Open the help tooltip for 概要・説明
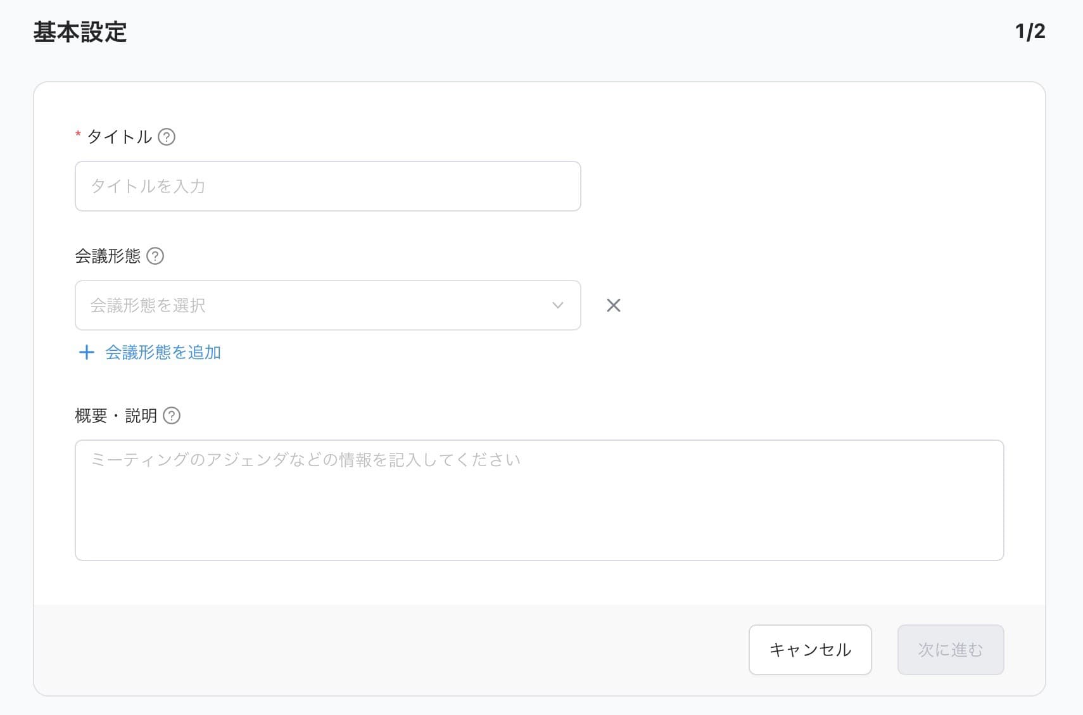The width and height of the screenshot is (1083, 715). [x=172, y=415]
